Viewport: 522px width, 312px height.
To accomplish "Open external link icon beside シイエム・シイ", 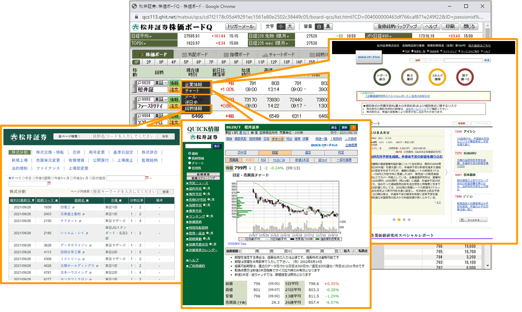I will pos(87,233).
